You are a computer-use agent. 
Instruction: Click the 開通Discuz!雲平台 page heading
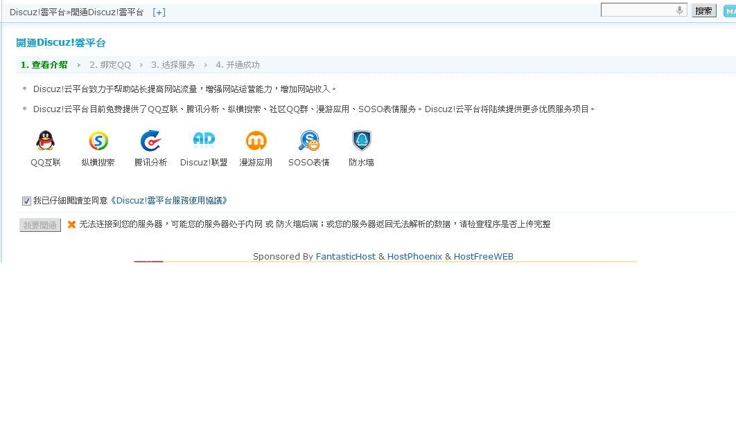click(x=61, y=43)
